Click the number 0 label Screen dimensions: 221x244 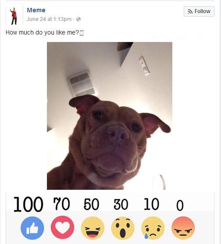point(180,206)
